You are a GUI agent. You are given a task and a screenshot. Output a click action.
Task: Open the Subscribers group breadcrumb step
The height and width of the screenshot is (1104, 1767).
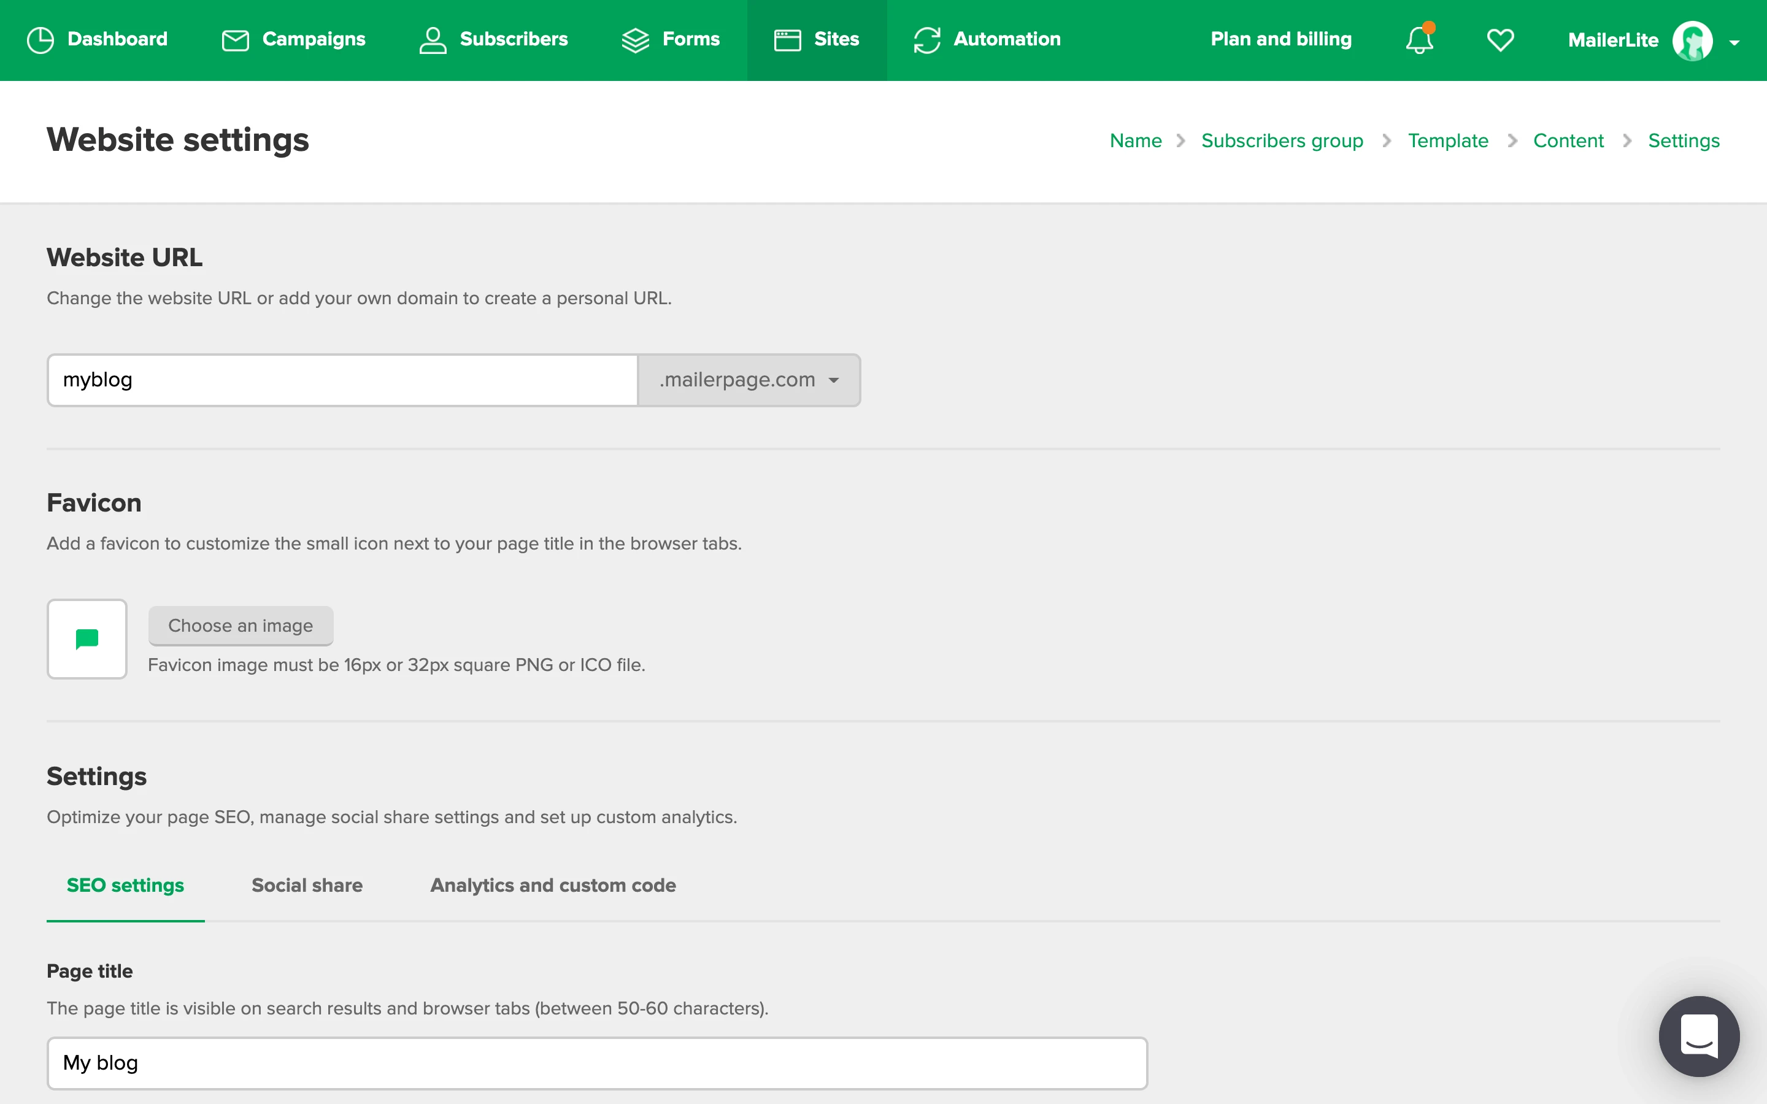(1282, 141)
